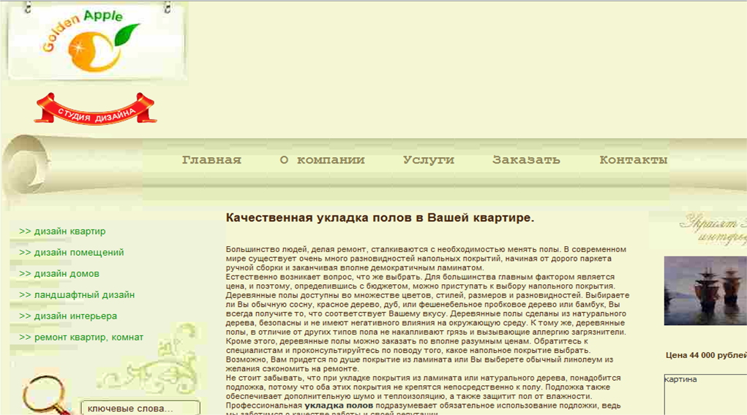Open the 'ремонт квартир, комнат' link

(x=81, y=338)
